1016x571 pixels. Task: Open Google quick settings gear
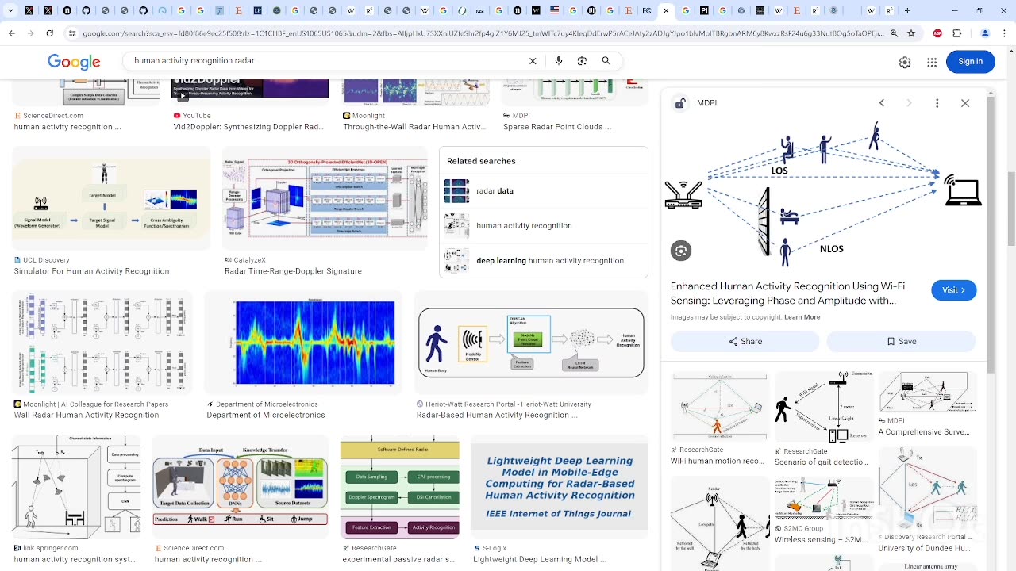point(905,62)
